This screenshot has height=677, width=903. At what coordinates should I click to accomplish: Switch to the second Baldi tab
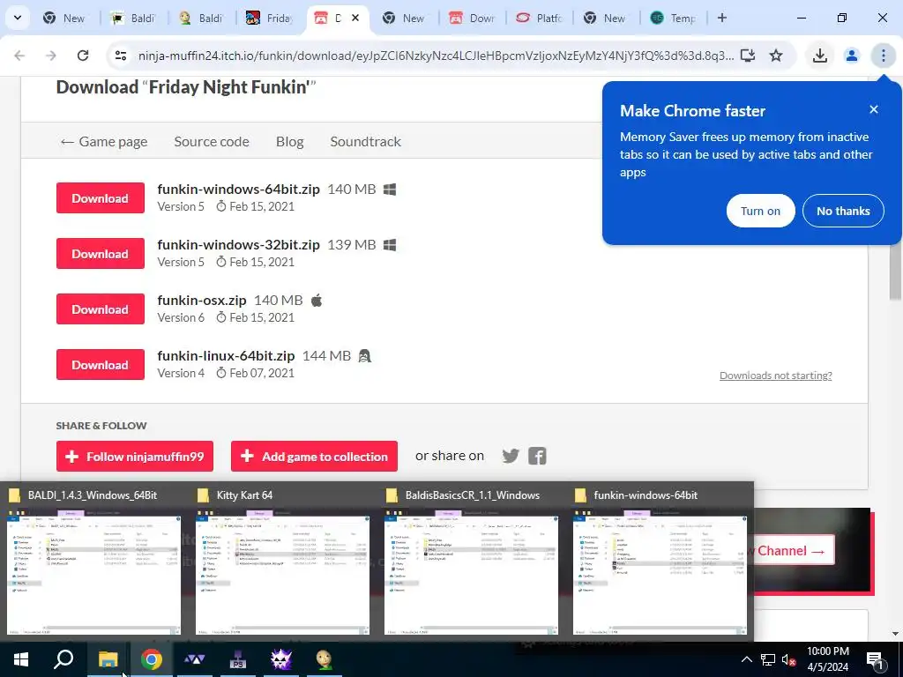[x=202, y=18]
